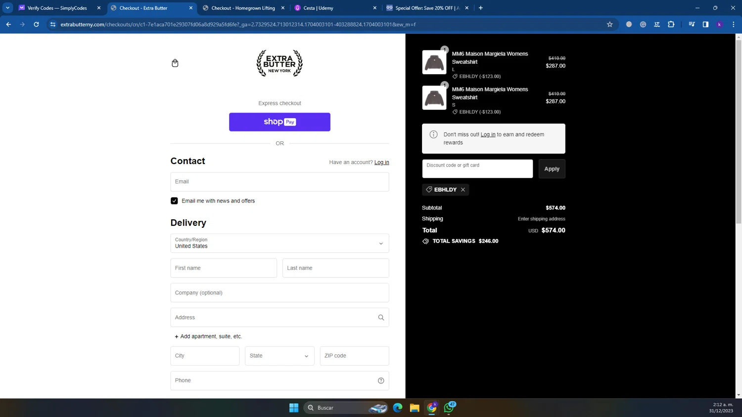Click the Windows taskbar search box
The width and height of the screenshot is (742, 417).
(346, 408)
